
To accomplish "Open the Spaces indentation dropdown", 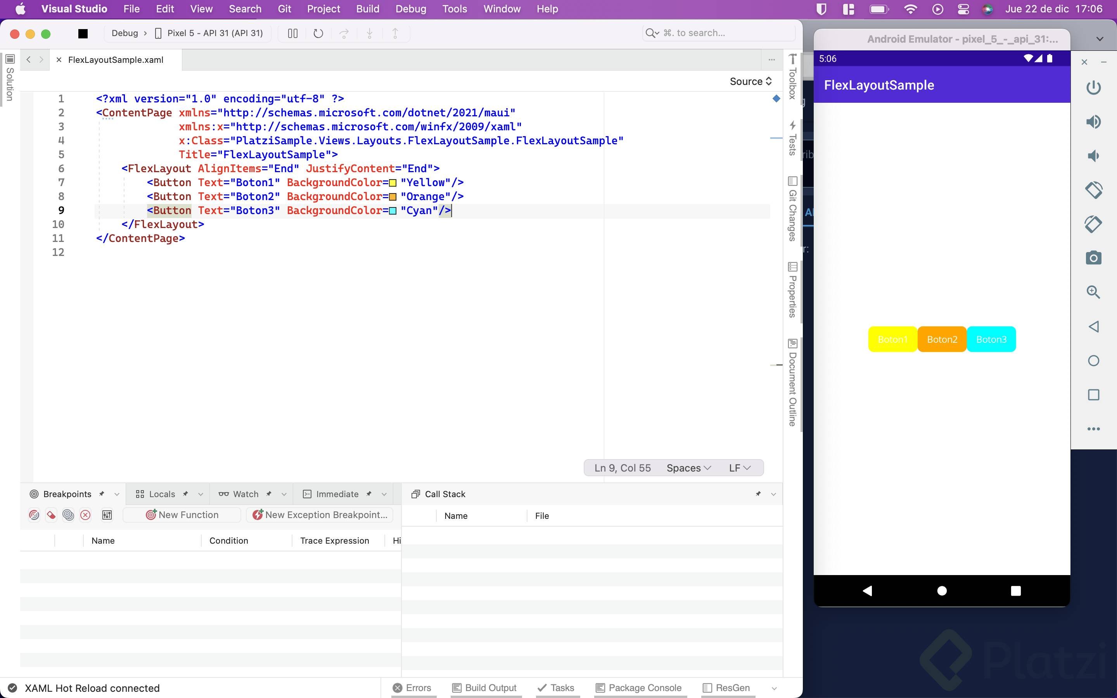I will (688, 468).
